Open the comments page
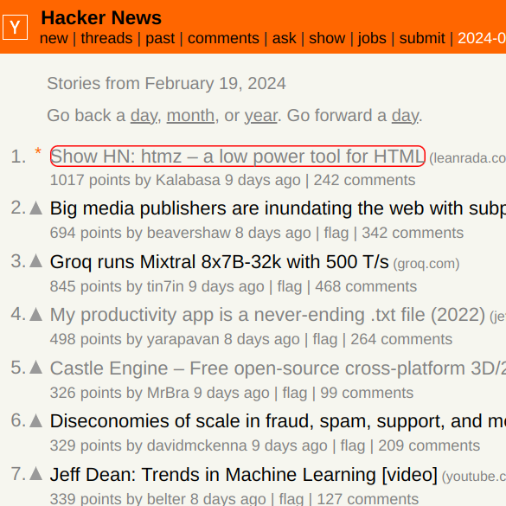The width and height of the screenshot is (506, 506). click(x=223, y=38)
